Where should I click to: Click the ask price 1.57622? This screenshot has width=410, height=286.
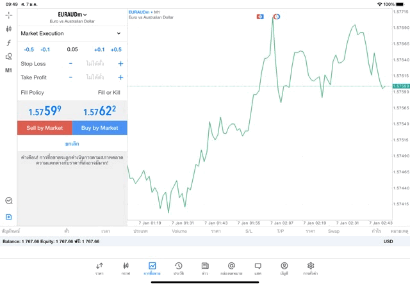[x=100, y=111]
